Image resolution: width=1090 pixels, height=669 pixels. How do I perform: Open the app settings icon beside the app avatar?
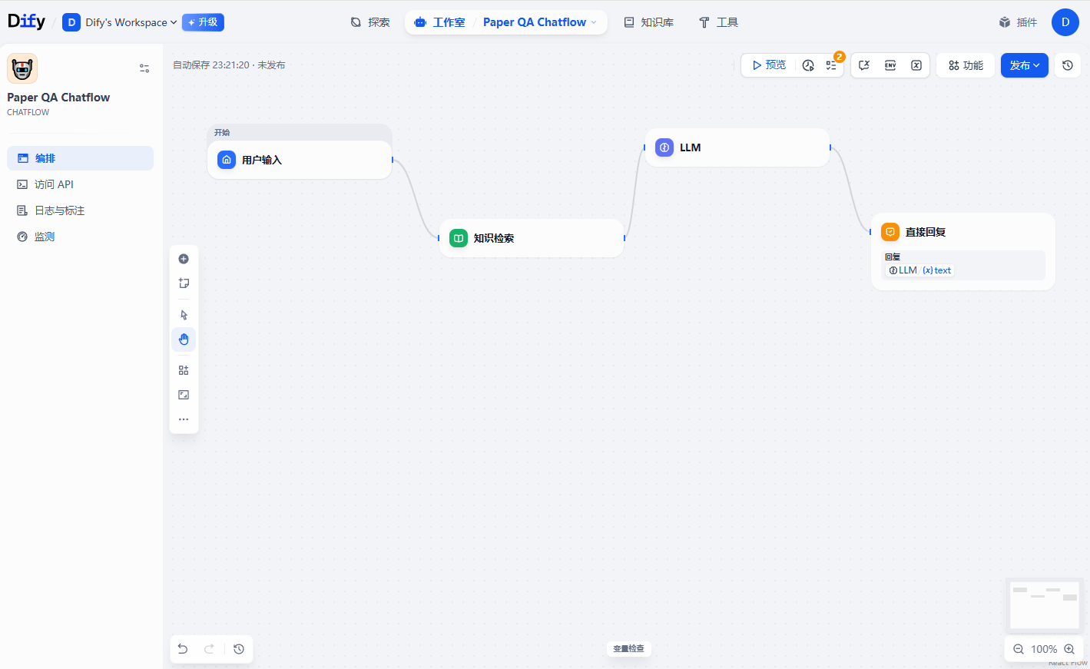tap(144, 68)
